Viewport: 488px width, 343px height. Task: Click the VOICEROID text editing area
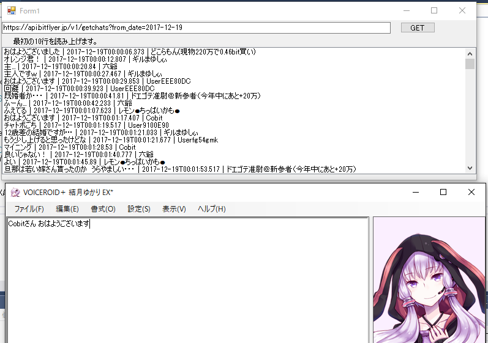coord(187,280)
